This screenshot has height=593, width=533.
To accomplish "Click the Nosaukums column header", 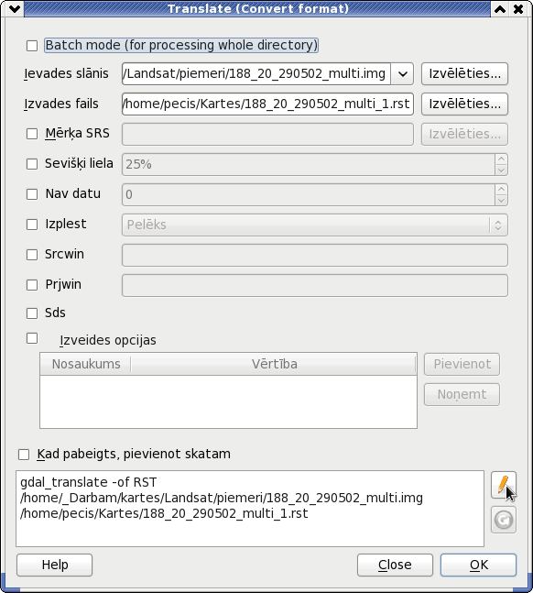I will click(x=85, y=364).
